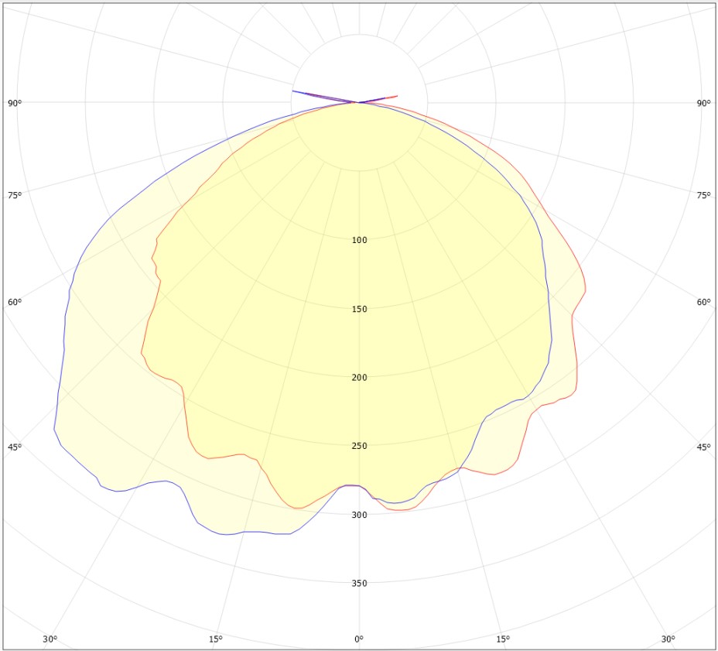Select the 15° label right of 0°
This screenshot has height=651, width=718.
coord(503,639)
